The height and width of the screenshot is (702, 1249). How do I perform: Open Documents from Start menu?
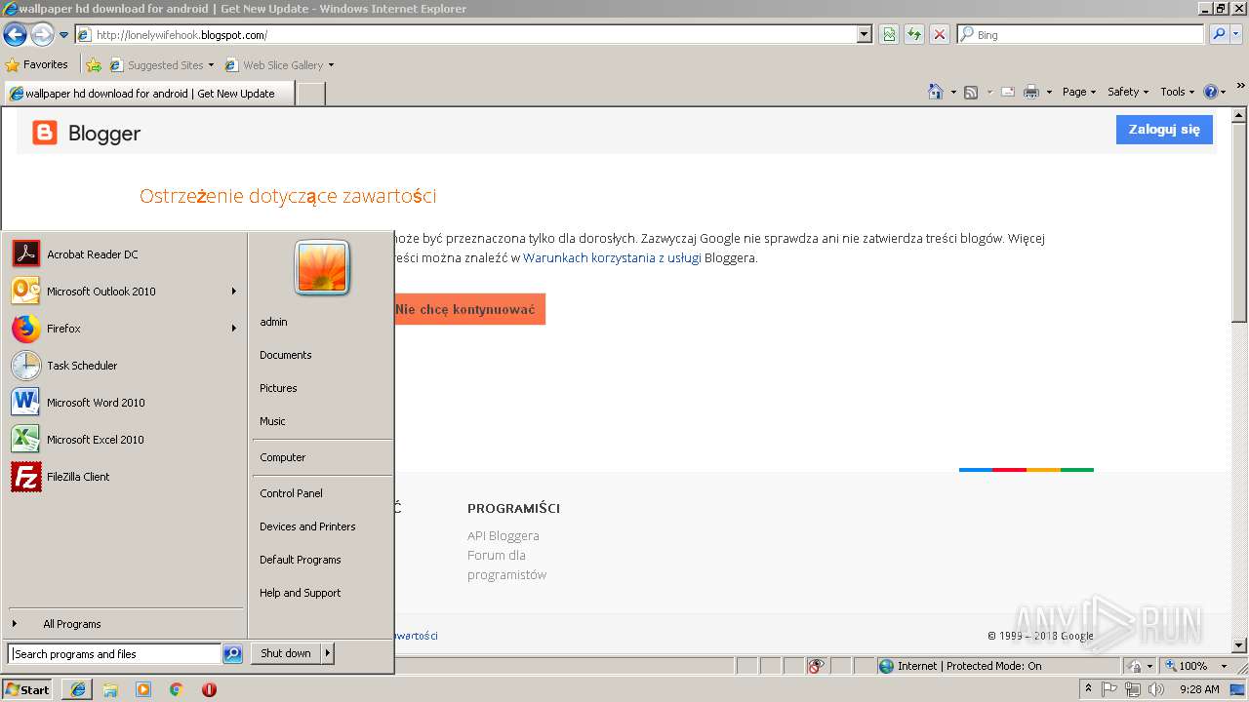tap(285, 355)
